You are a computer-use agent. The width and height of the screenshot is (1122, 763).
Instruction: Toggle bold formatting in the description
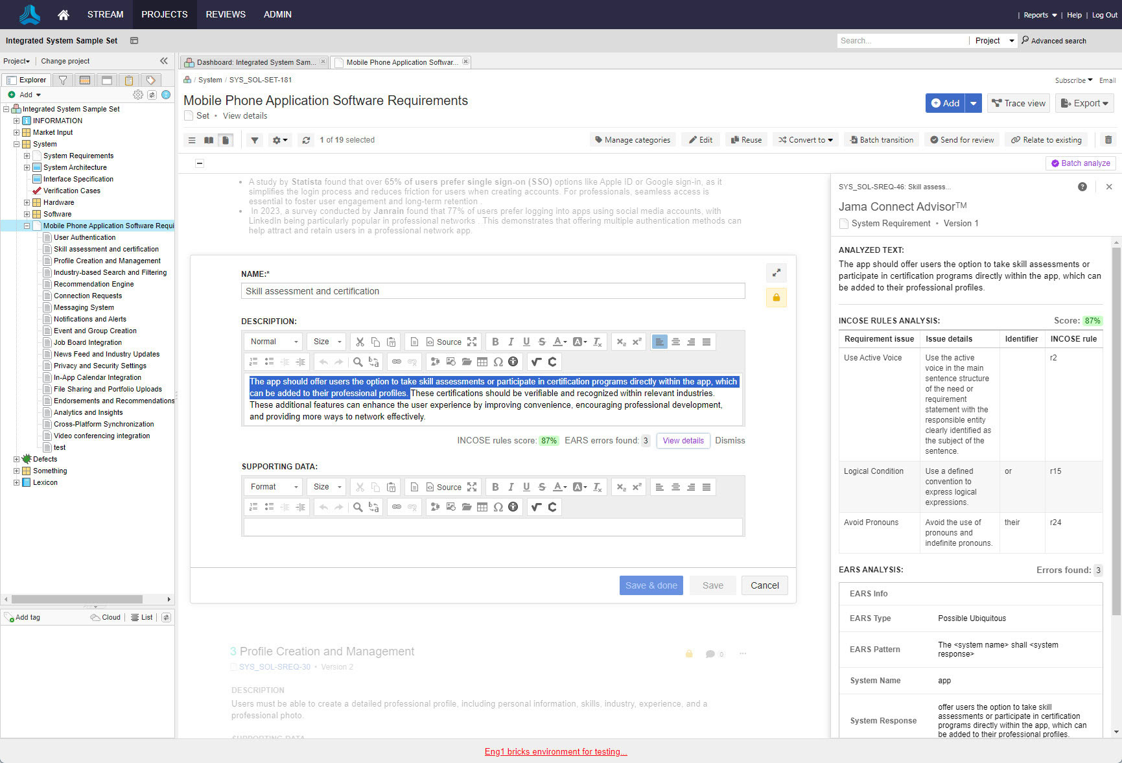(x=495, y=342)
